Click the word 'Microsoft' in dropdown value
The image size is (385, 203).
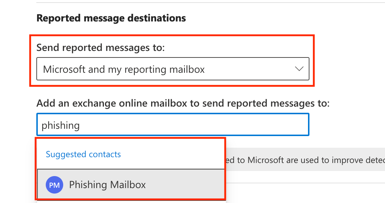[64, 69]
